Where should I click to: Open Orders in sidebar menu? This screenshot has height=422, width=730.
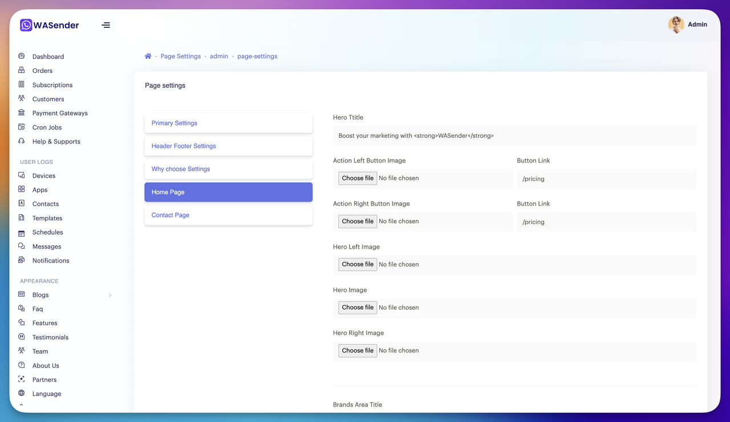point(42,71)
